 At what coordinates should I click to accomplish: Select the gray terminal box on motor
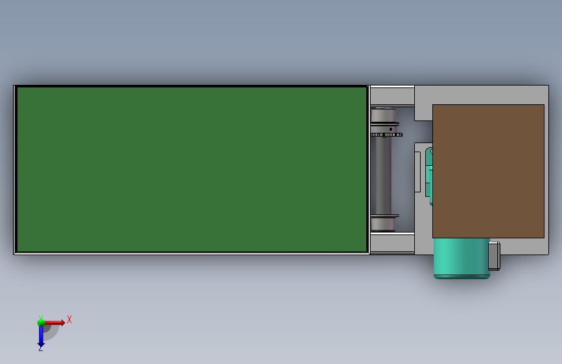click(494, 256)
